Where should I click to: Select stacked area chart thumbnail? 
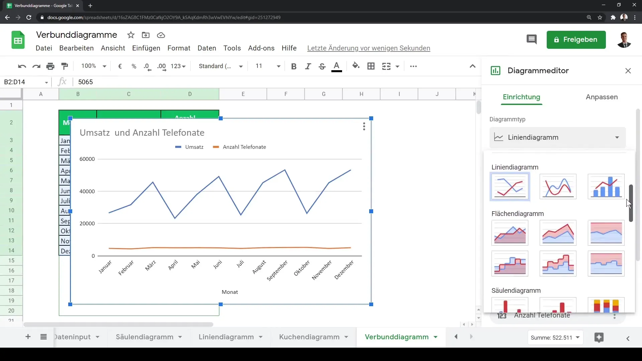pos(558,233)
